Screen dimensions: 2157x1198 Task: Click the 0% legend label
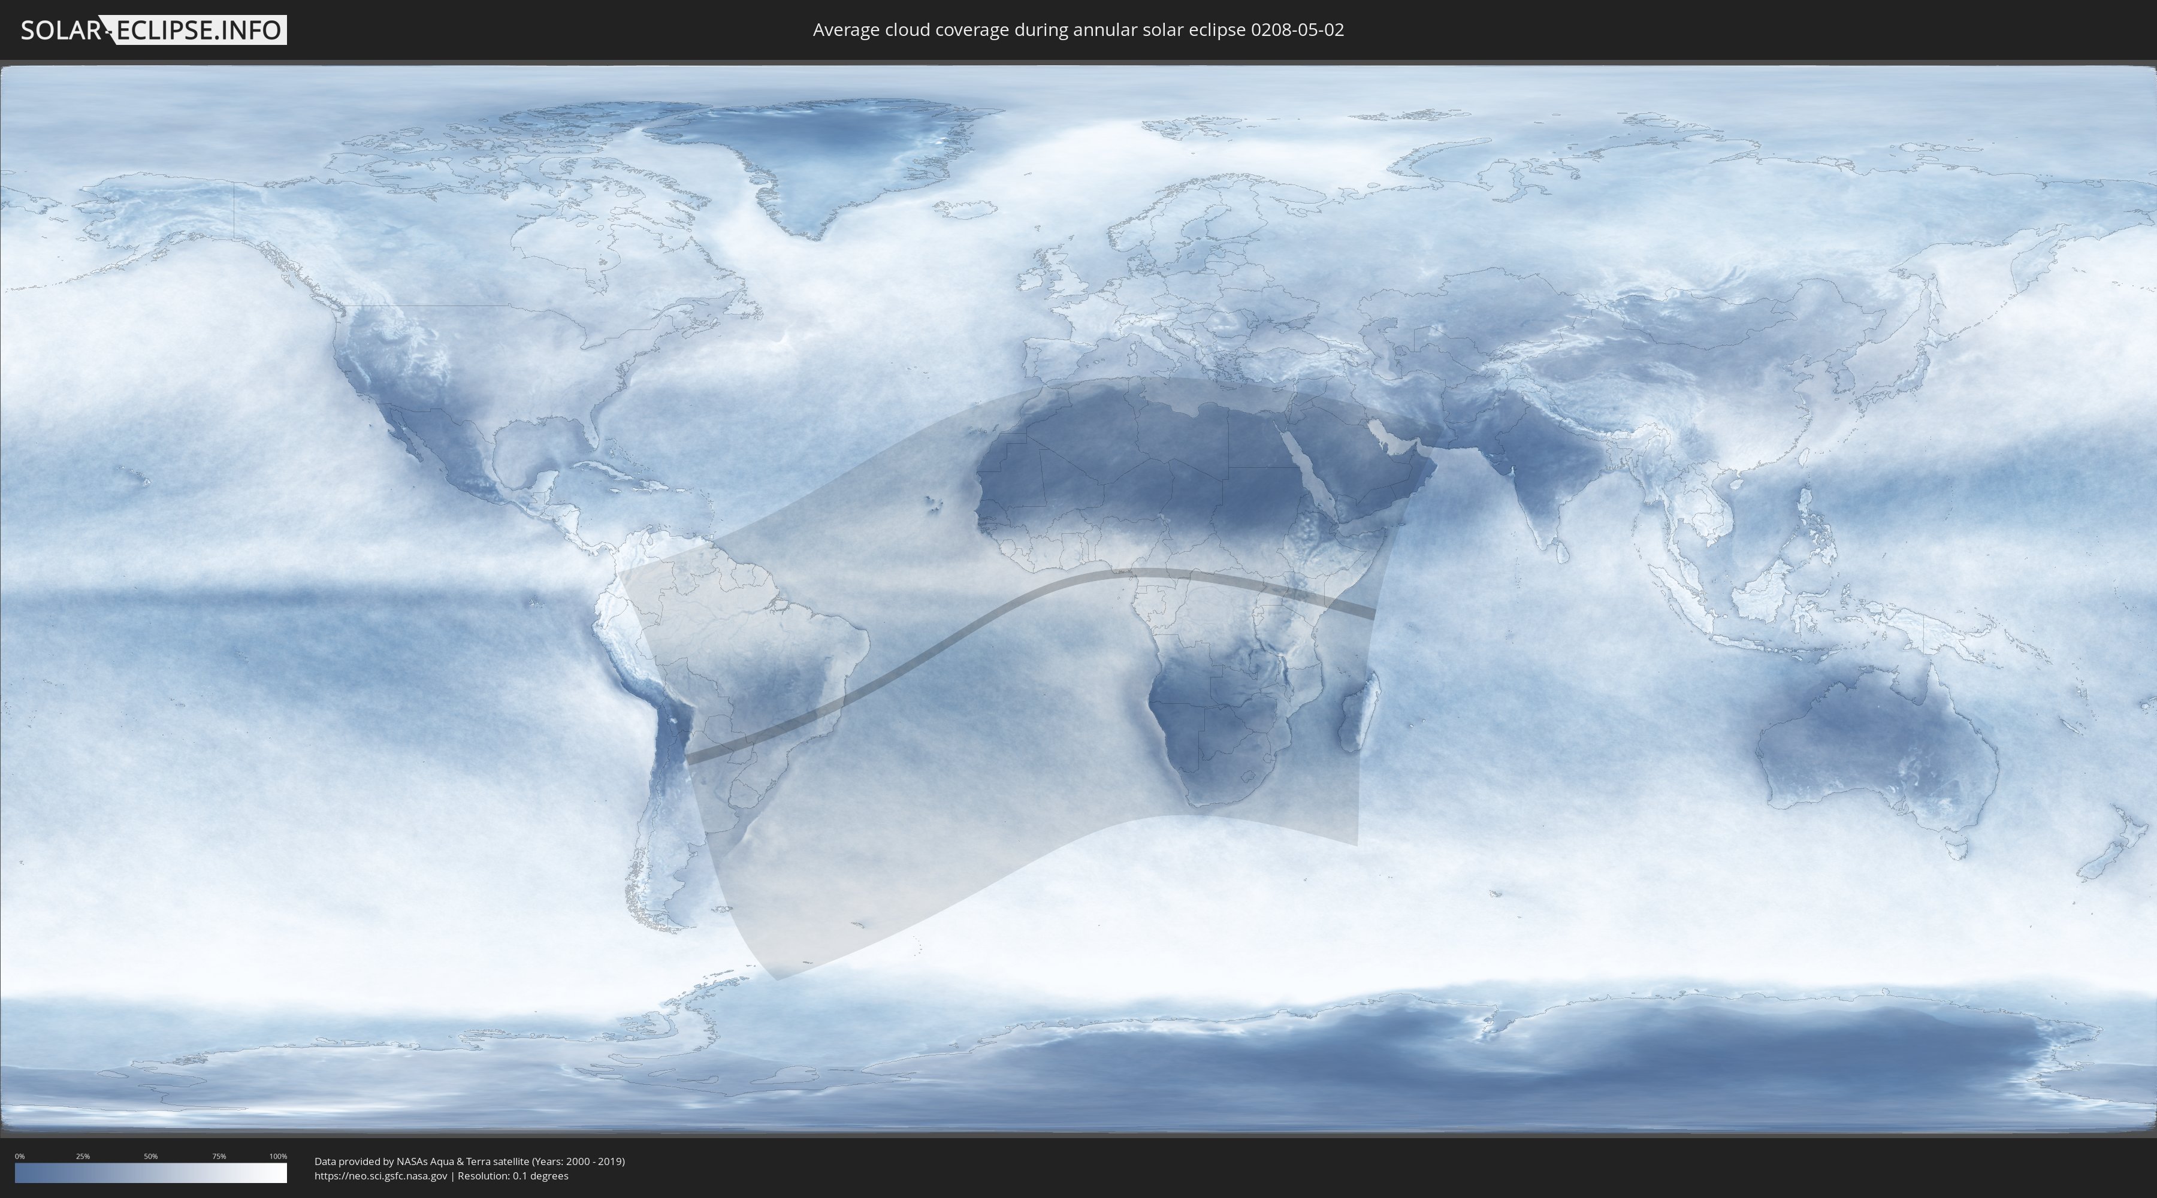[x=19, y=1156]
